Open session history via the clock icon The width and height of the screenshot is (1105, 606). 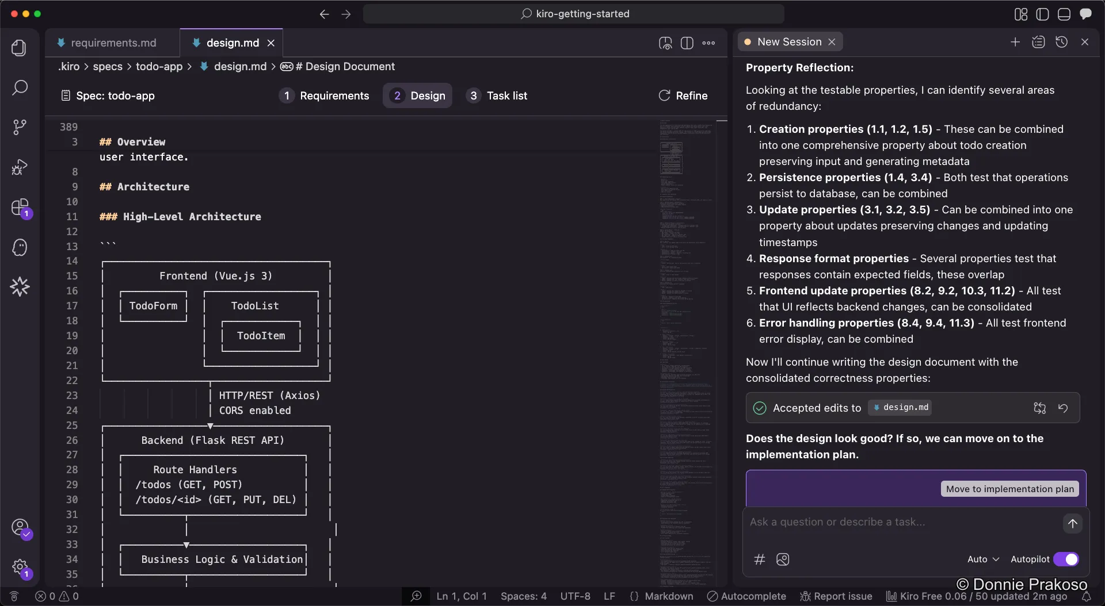coord(1062,41)
